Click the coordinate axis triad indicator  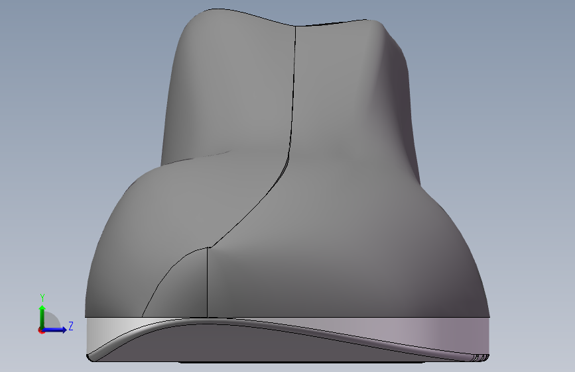[x=56, y=314]
